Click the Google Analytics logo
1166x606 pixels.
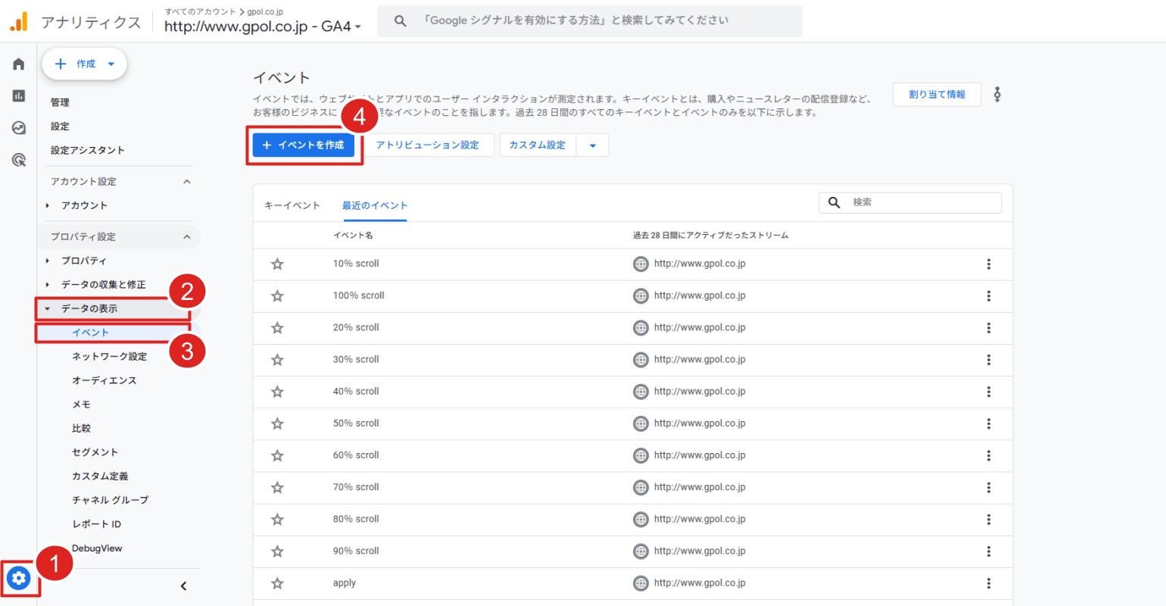pyautogui.click(x=19, y=20)
